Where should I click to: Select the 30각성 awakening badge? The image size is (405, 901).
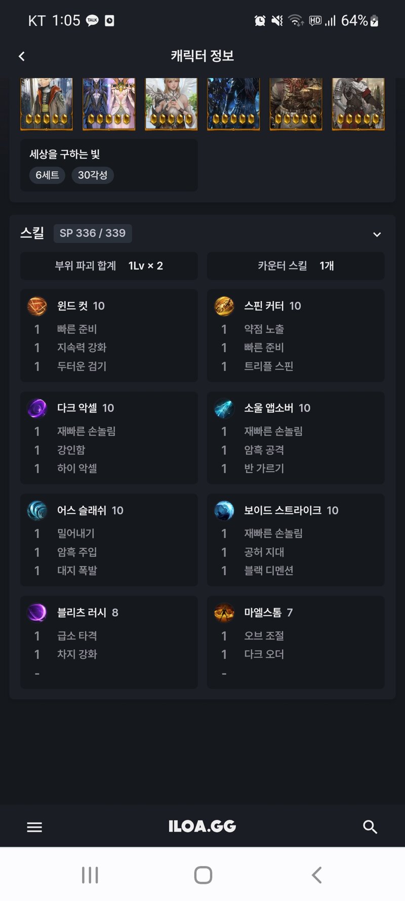93,175
